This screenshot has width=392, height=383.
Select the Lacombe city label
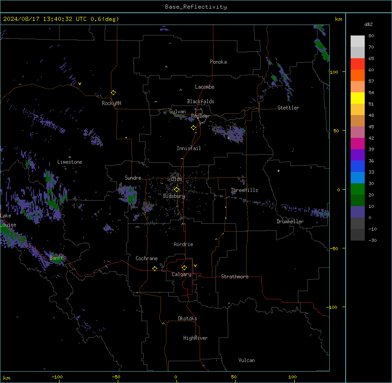(x=205, y=87)
